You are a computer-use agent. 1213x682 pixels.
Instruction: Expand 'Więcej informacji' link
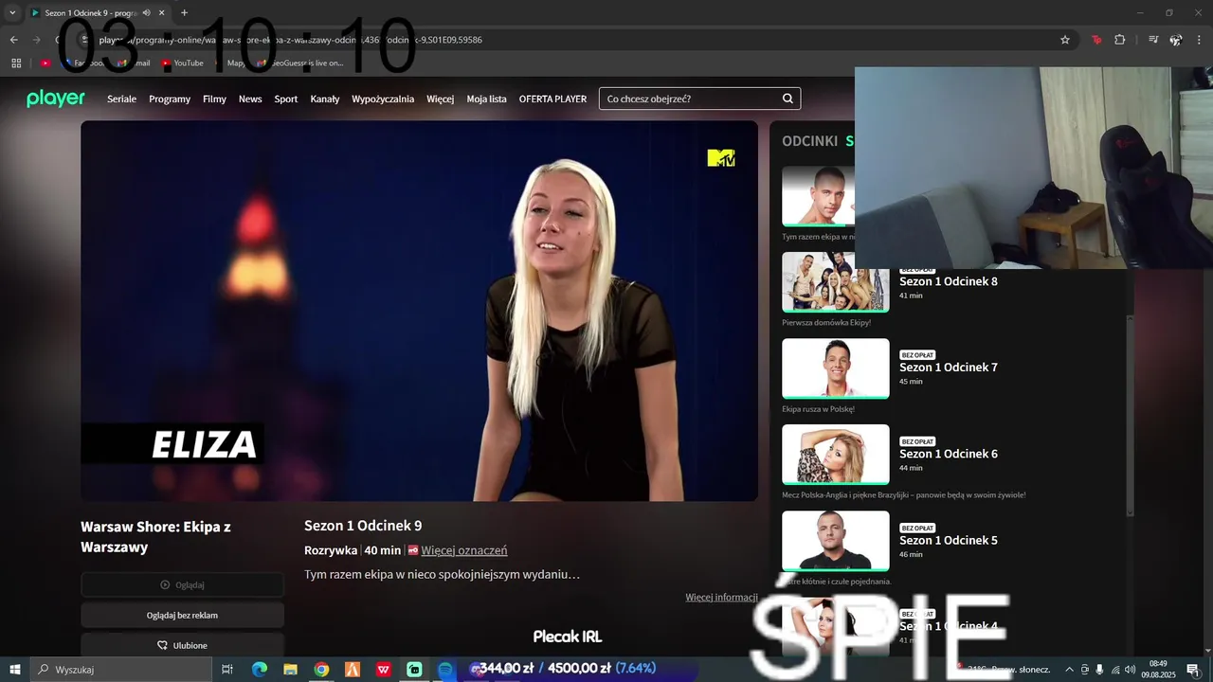721,597
